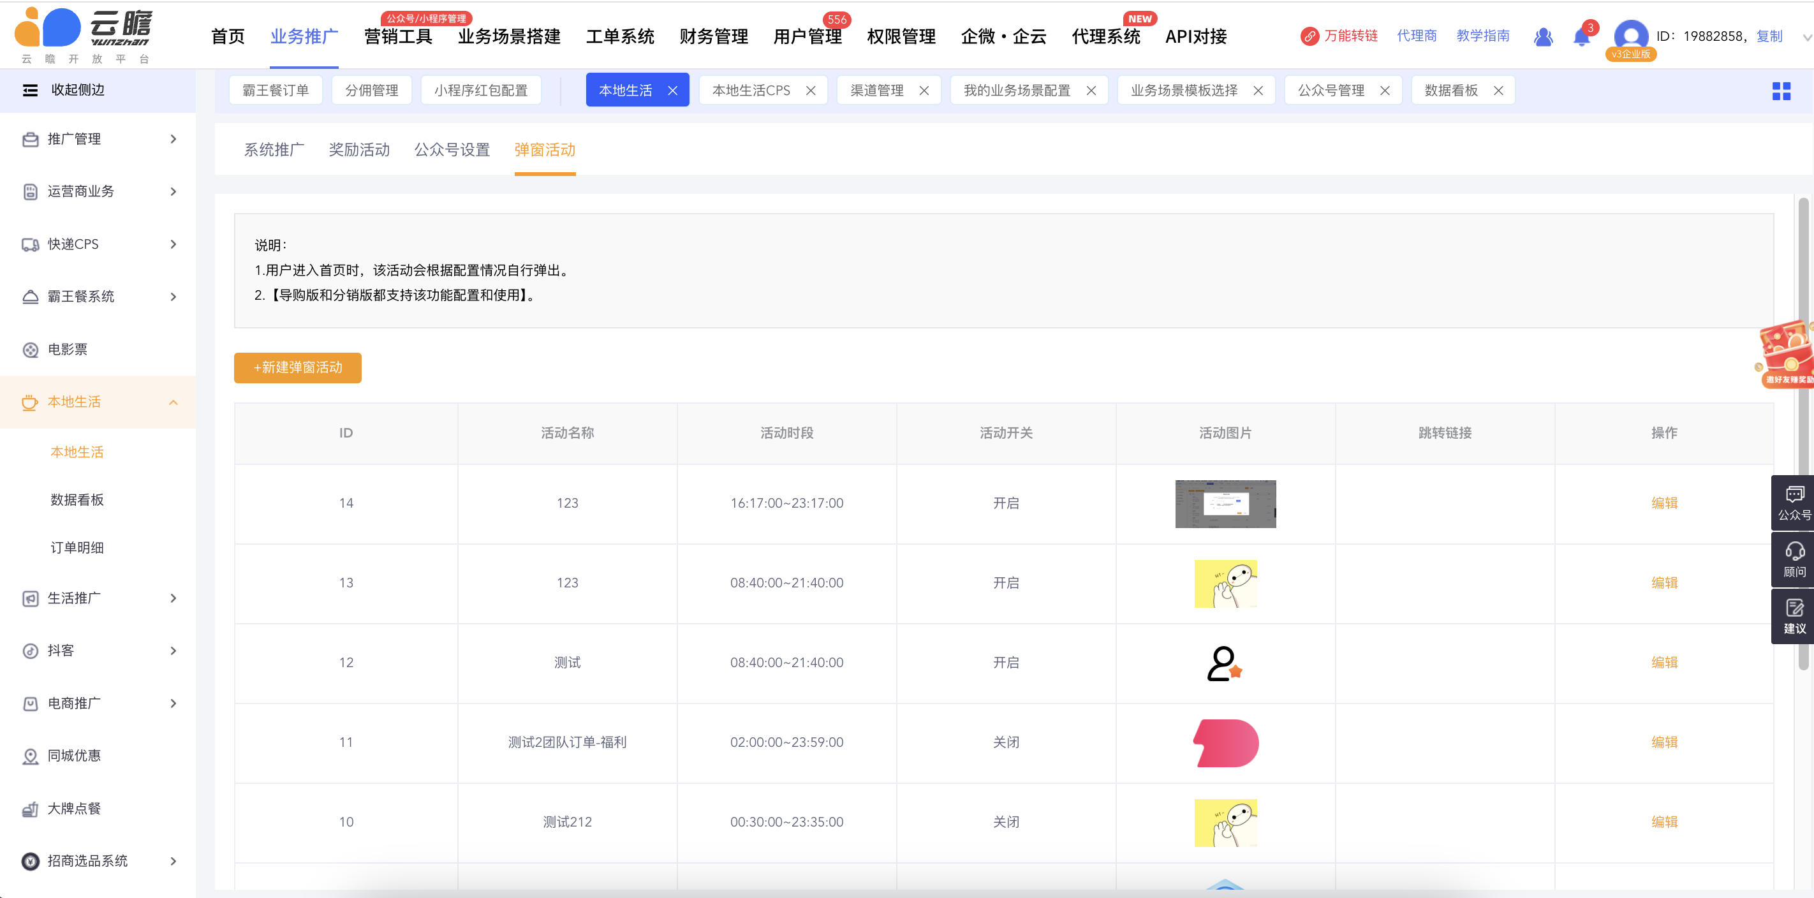Screen dimensions: 1814x898
Task: Open the user contacts icon in header
Action: pos(1543,36)
